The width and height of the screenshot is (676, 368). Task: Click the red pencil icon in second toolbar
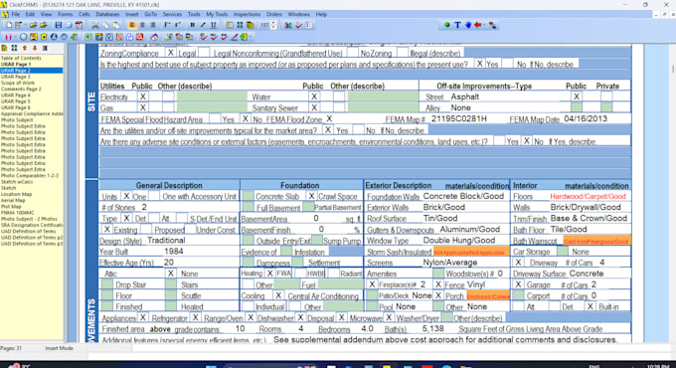coord(234,37)
